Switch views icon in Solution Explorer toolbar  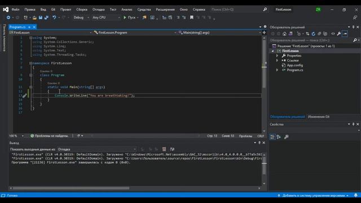tap(290, 34)
